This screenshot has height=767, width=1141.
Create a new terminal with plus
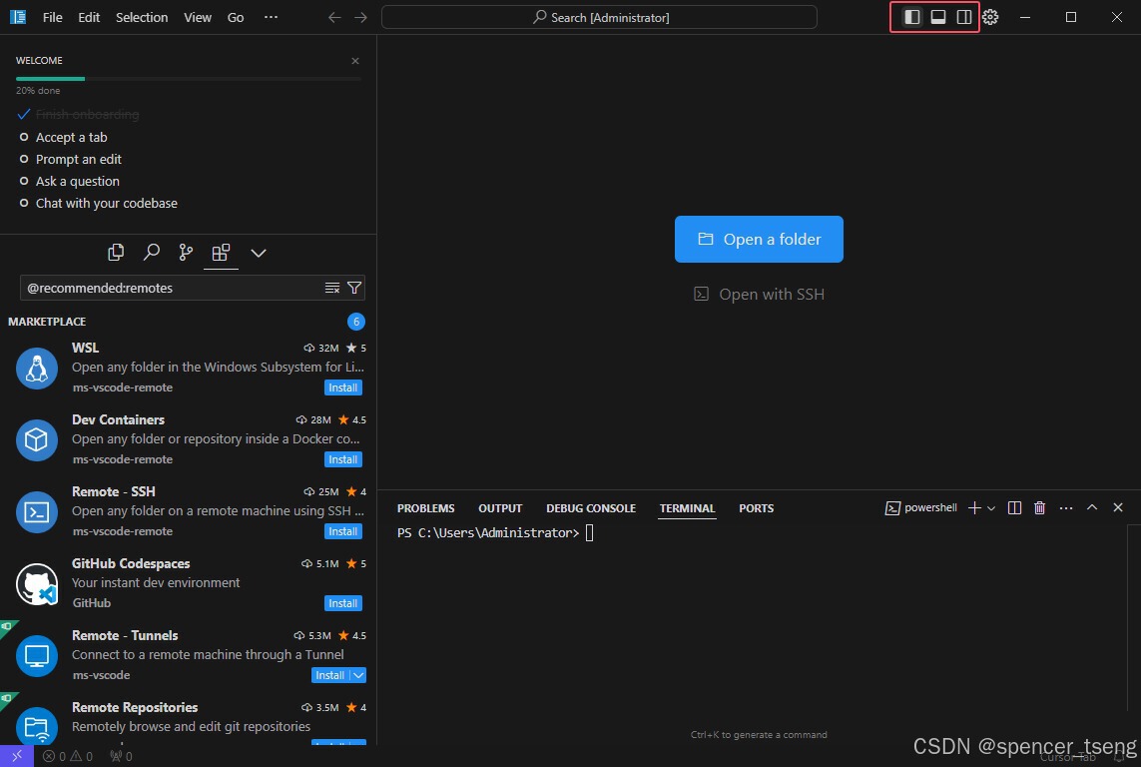pyautogui.click(x=974, y=508)
